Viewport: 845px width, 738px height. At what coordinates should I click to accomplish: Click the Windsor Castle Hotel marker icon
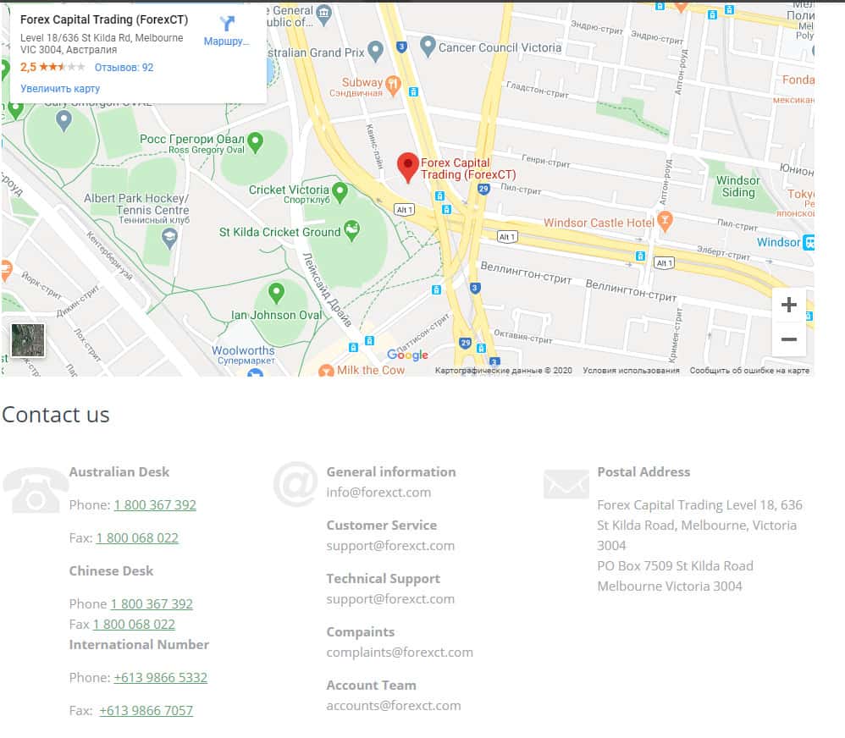[x=666, y=222]
